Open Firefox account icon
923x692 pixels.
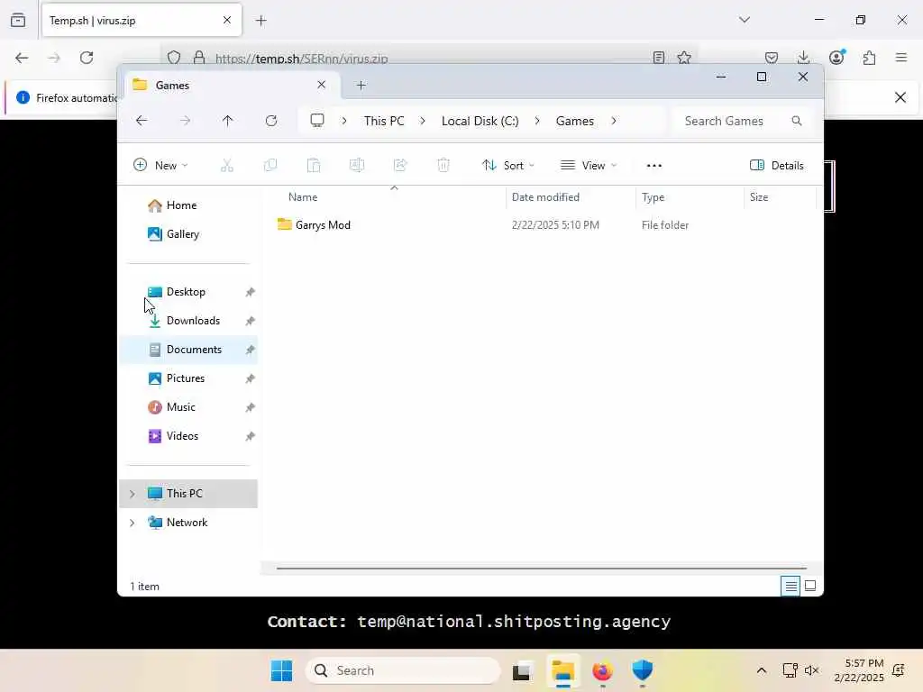[836, 57]
